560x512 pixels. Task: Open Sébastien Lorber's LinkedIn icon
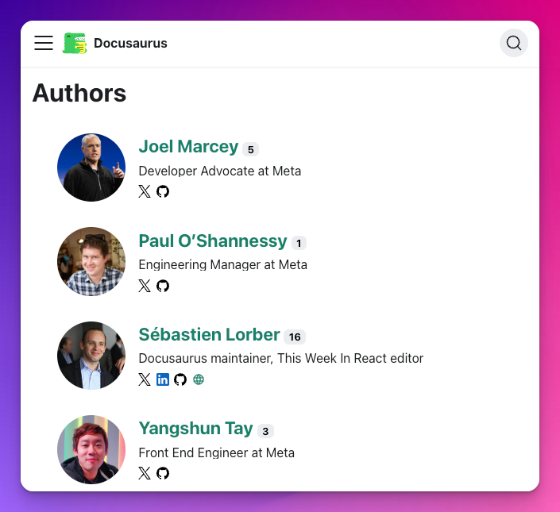(x=163, y=379)
